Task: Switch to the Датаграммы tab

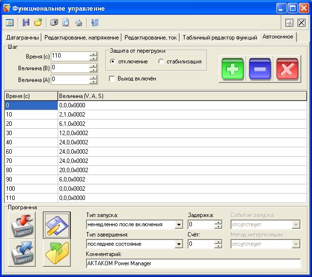Action: (22, 38)
